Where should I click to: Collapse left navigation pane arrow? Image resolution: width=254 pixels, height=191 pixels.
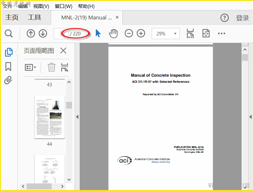coord(77,117)
